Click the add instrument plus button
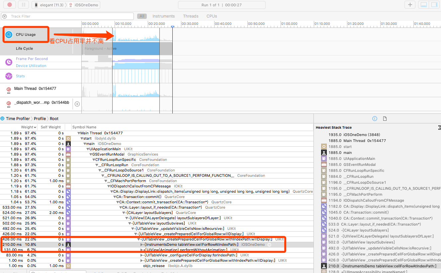This screenshot has height=273, width=441. point(410,5)
